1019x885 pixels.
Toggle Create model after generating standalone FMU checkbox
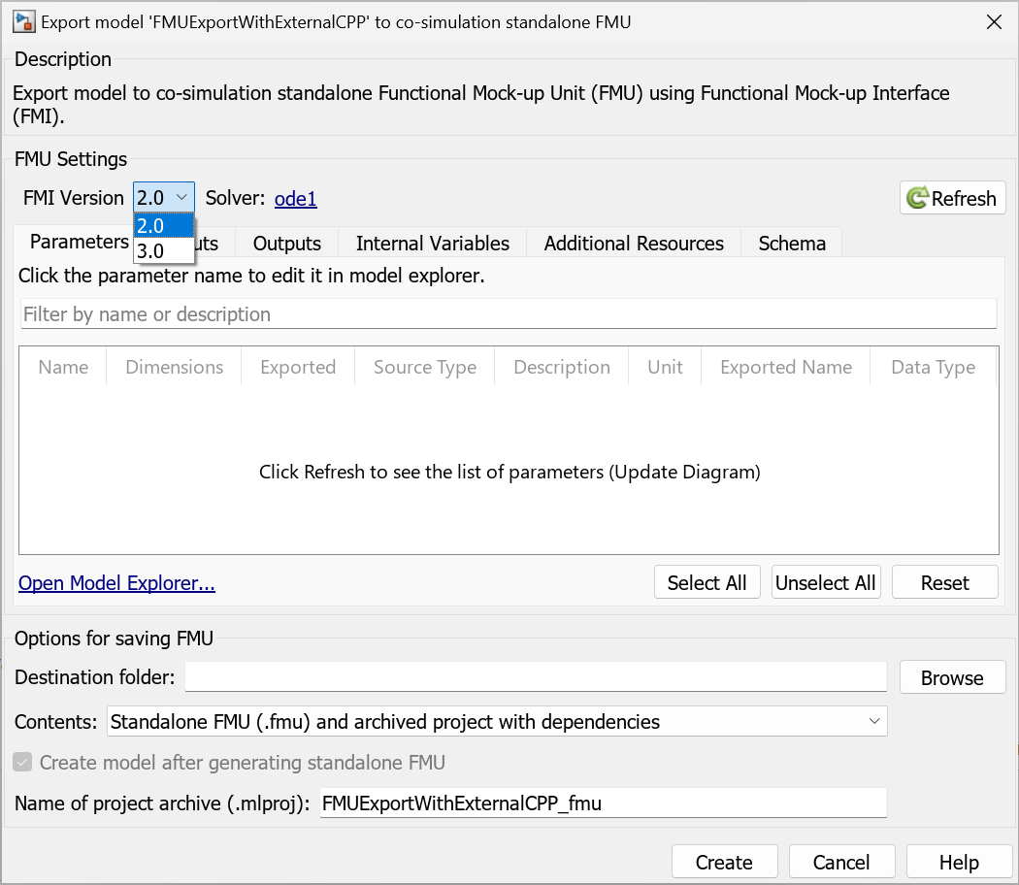tap(22, 763)
